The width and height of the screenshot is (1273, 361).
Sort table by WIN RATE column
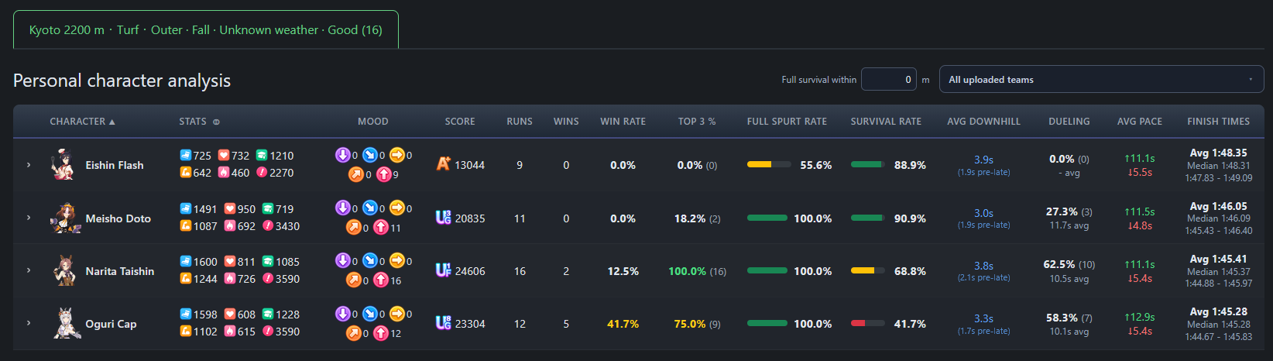click(623, 122)
